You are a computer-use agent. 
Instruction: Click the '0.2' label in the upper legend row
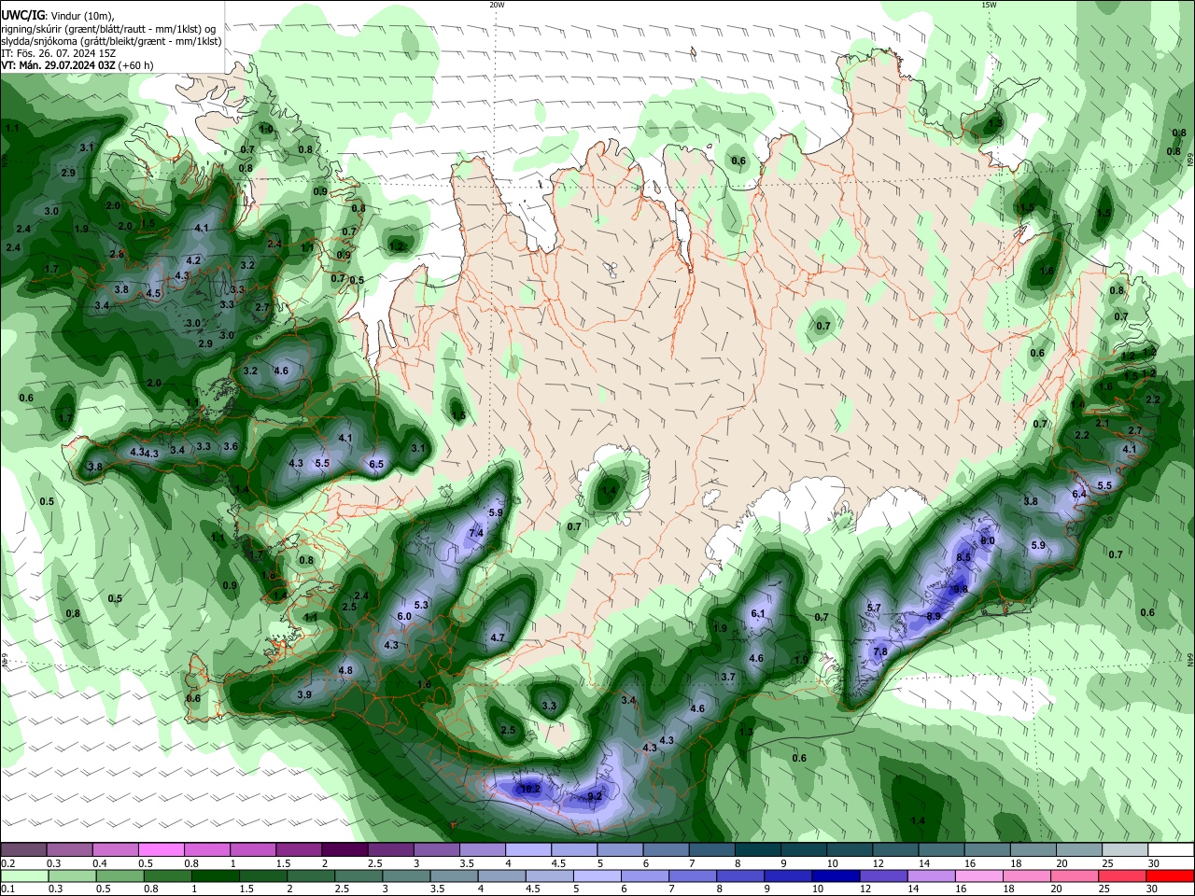[7, 863]
